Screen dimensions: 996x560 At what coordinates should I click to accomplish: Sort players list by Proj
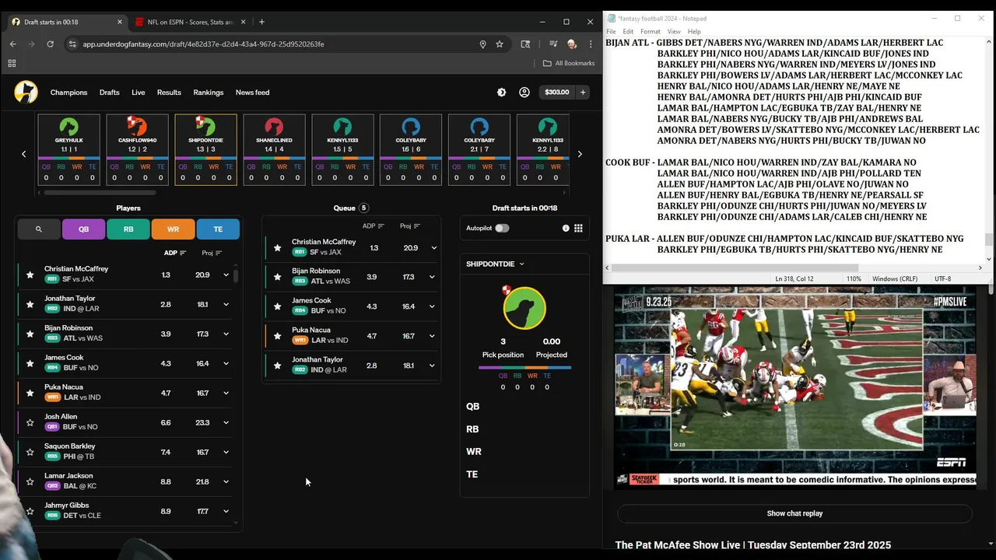[x=212, y=253]
